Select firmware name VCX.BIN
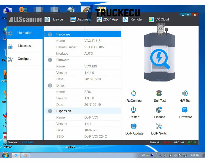Viewport: 205px width, 162px height. [91, 66]
